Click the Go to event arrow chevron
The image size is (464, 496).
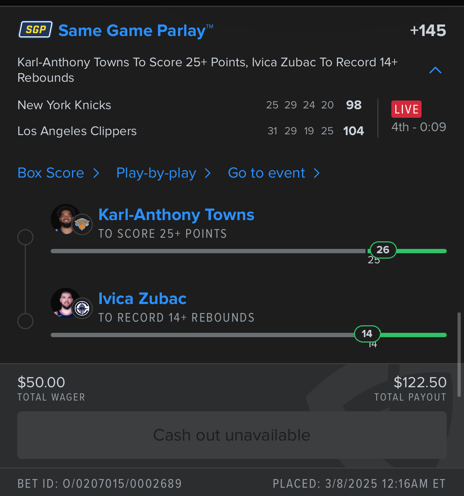317,173
